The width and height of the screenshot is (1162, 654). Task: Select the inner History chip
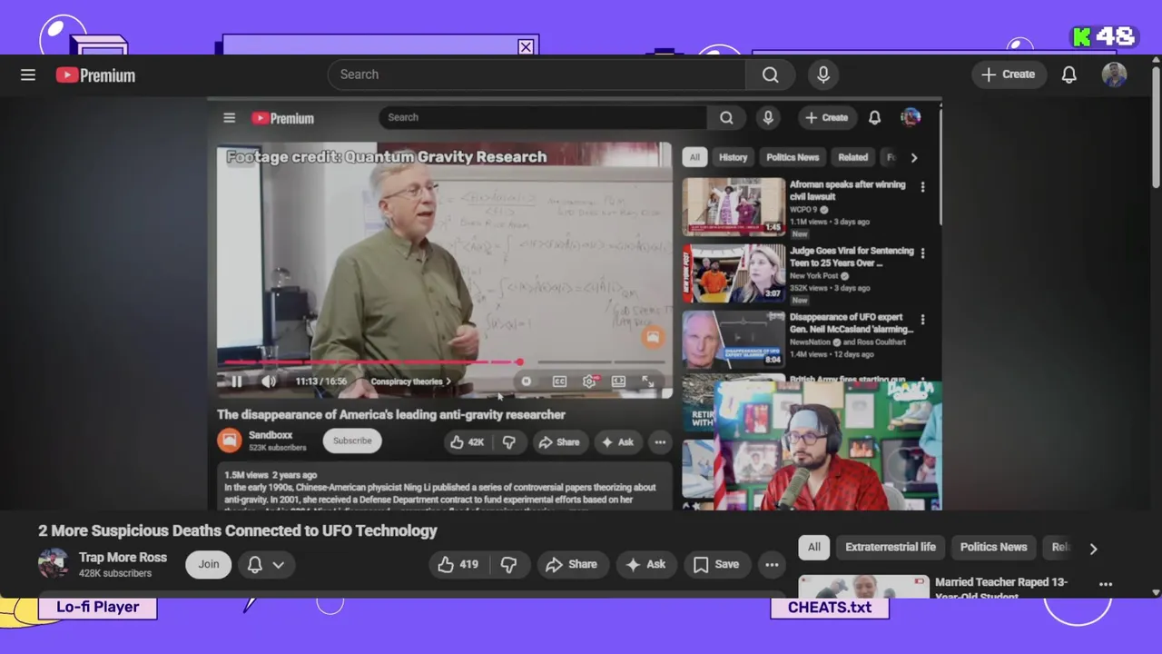click(733, 157)
